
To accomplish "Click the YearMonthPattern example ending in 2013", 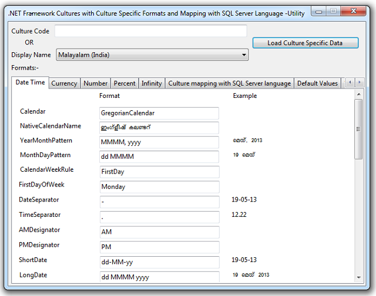I will click(x=247, y=140).
